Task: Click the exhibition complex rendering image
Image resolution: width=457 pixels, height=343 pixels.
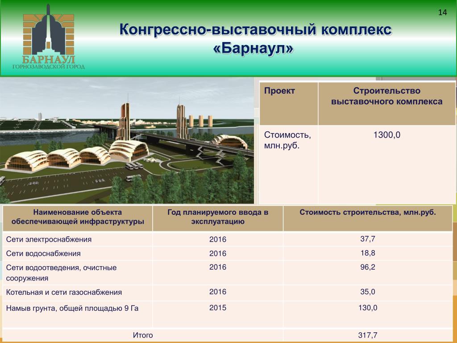Action: pos(127,140)
